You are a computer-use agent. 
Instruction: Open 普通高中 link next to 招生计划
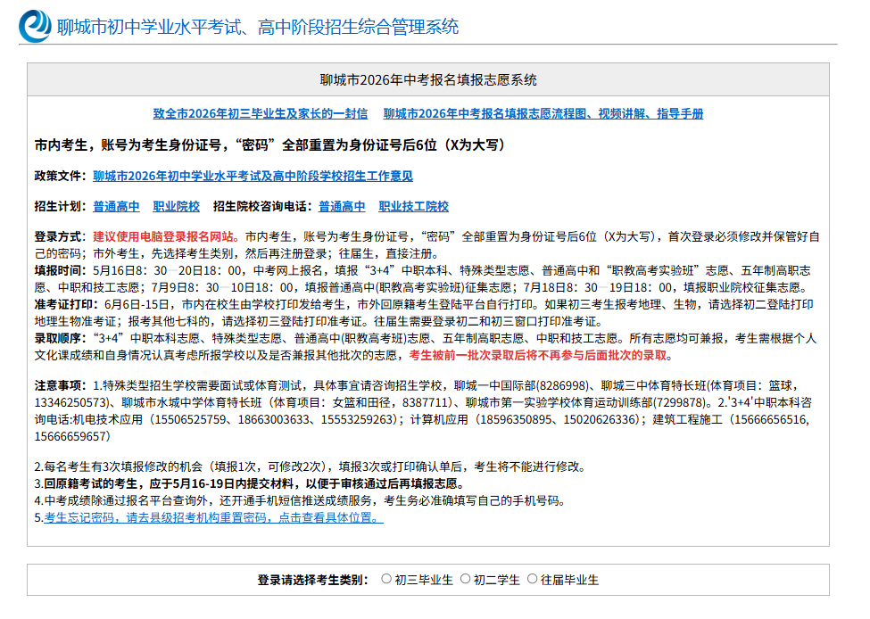click(116, 206)
